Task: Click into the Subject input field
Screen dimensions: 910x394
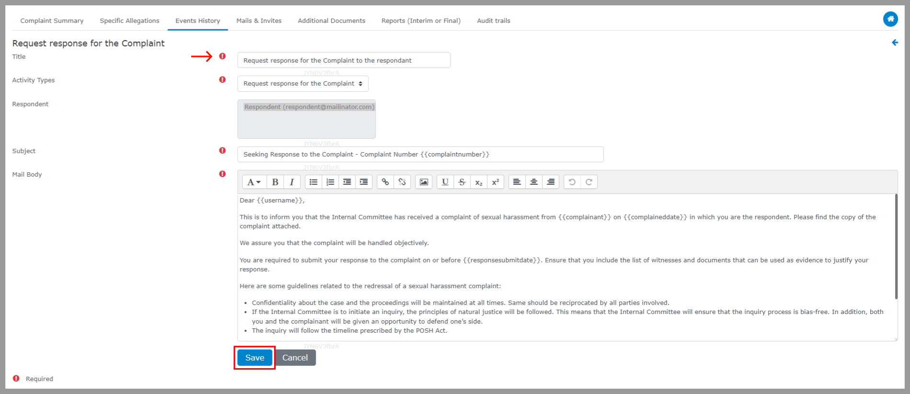Action: [420, 155]
